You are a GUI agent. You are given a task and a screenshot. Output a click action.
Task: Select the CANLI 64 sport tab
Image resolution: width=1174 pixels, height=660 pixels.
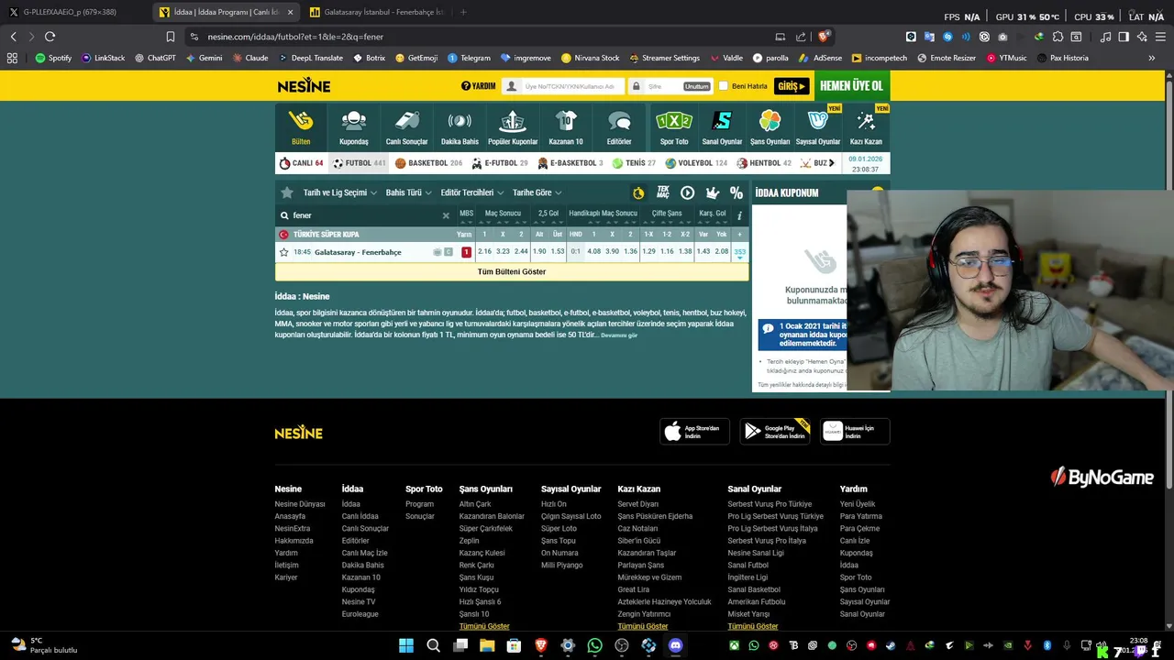coord(301,163)
